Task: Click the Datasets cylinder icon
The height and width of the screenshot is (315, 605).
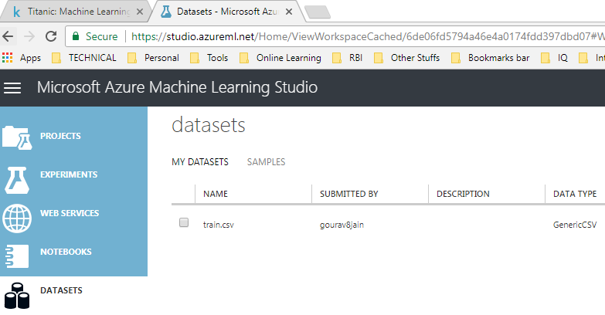Action: 17,295
